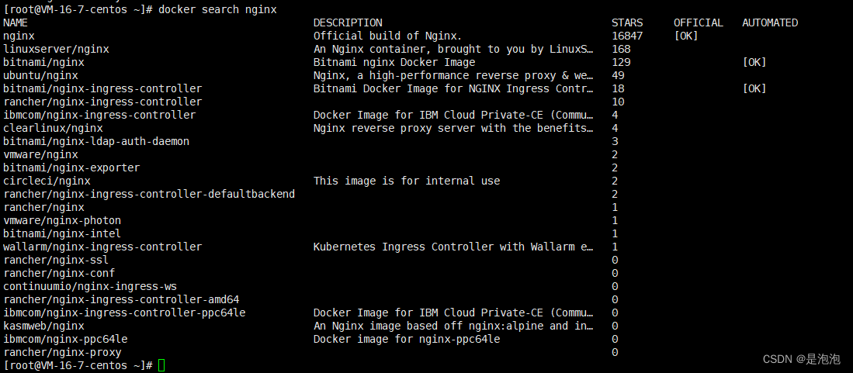Screen dimensions: 853x373
Task: Select the ubuntu/nginx row name
Action: 40,76
